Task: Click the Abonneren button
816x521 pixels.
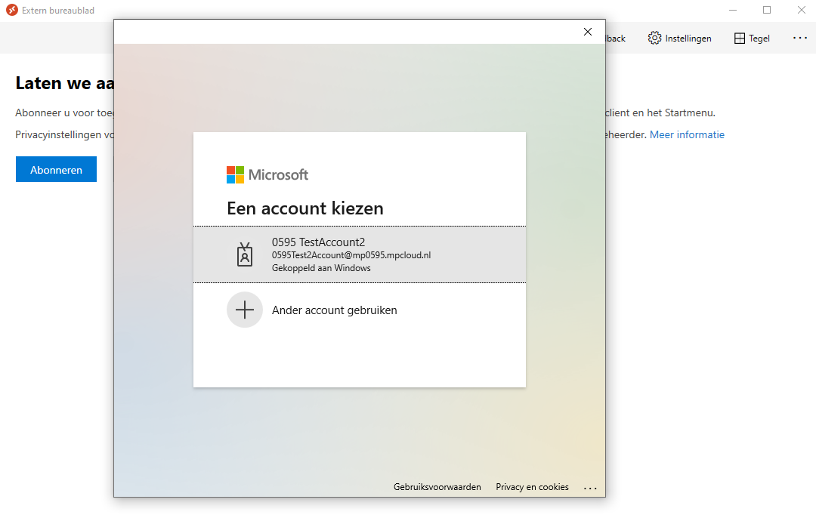Action: pos(56,169)
